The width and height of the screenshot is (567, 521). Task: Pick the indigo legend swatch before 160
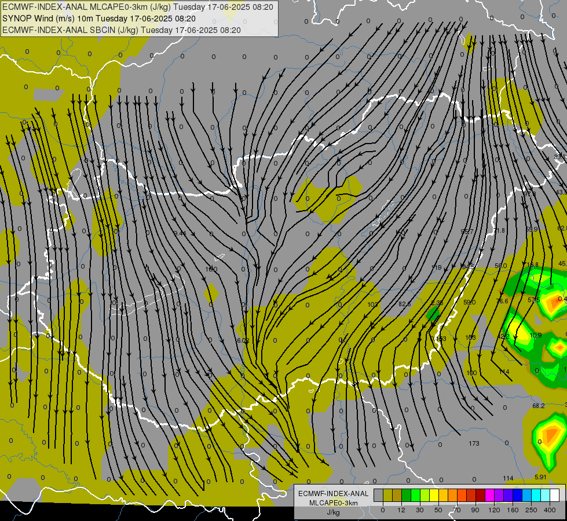point(508,495)
